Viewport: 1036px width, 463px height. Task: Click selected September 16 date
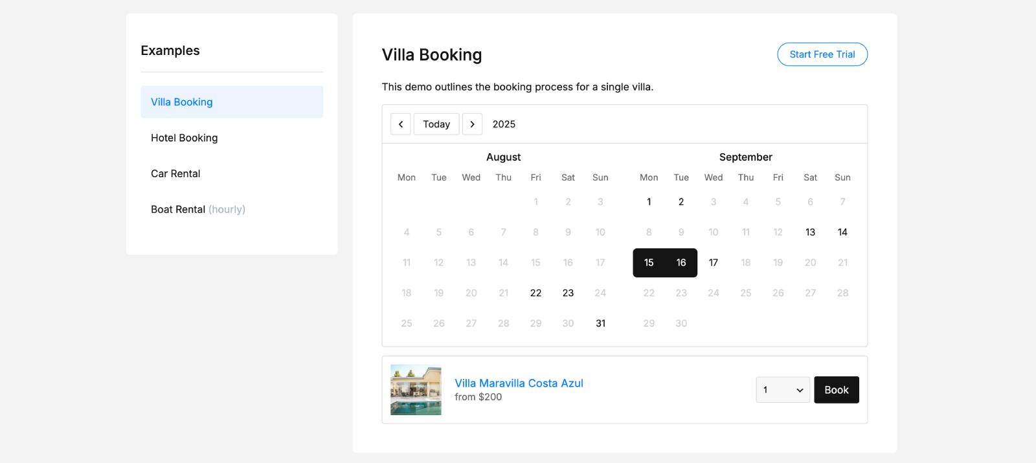click(681, 263)
